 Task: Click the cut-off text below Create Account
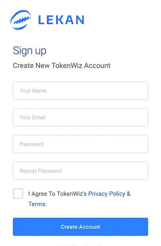[x=80, y=245]
